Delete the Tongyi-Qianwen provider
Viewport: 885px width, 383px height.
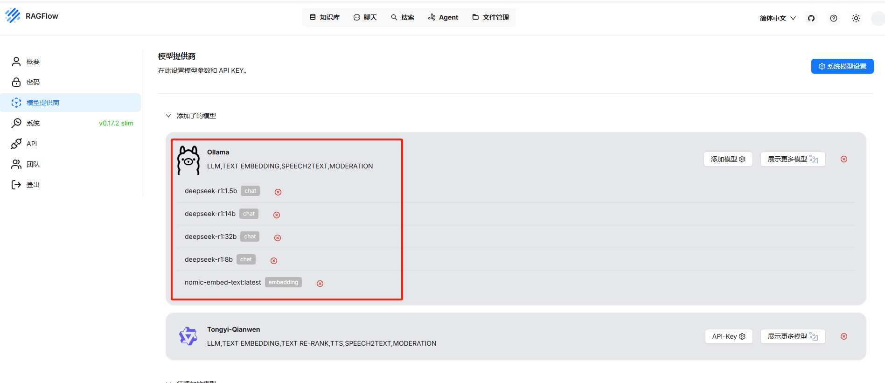[844, 336]
